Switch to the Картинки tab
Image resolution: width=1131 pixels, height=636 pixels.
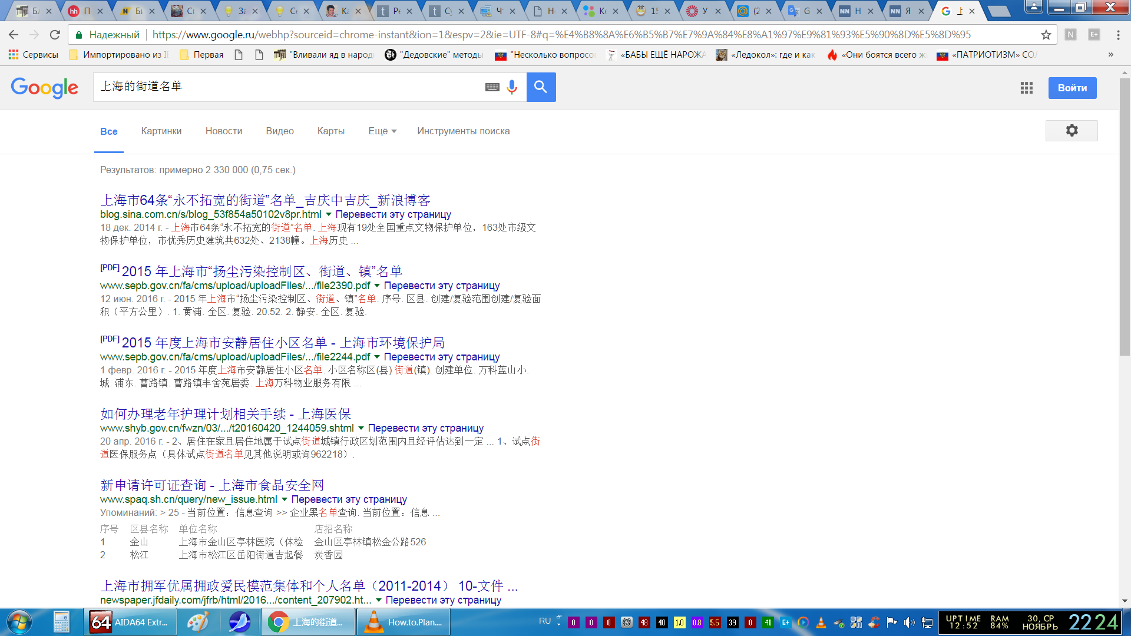coord(161,131)
